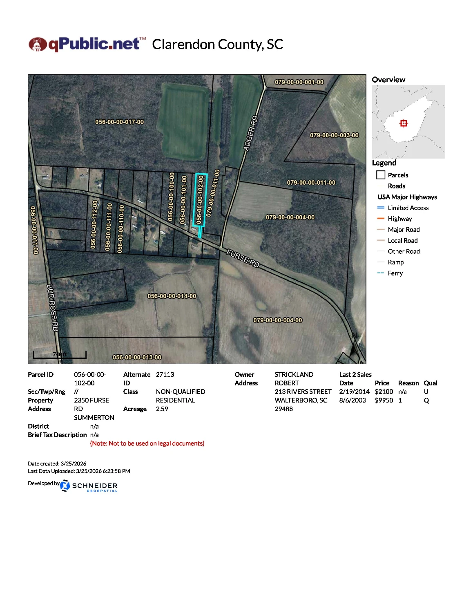Click parcel label 056-00-00-111-00
The width and height of the screenshot is (473, 613).
(x=108, y=227)
